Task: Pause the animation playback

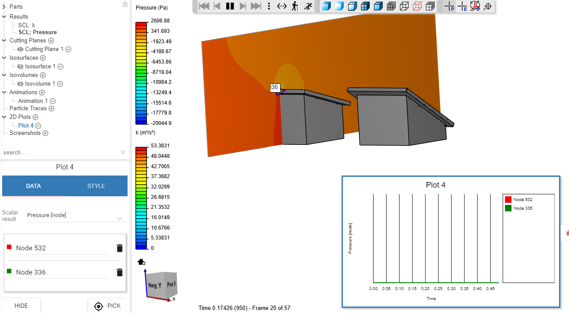Action: click(230, 6)
